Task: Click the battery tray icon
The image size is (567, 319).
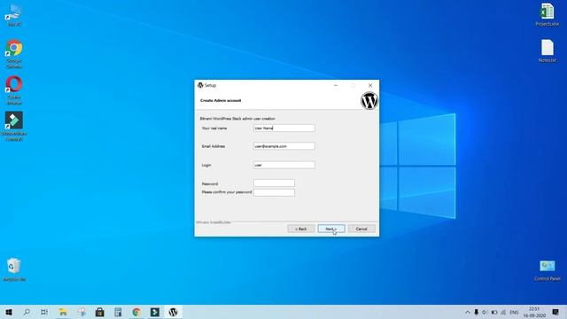Action: pos(494,312)
